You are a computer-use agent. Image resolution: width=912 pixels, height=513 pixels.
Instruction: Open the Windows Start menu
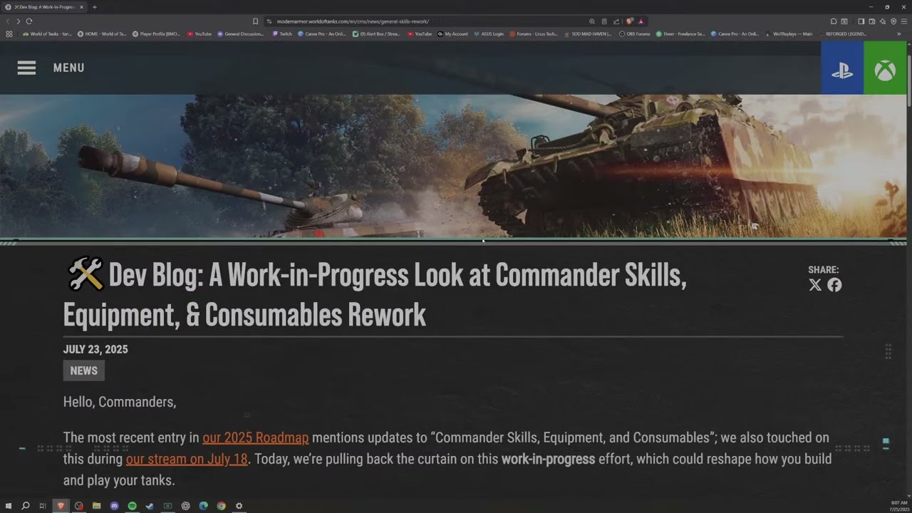pyautogui.click(x=8, y=506)
